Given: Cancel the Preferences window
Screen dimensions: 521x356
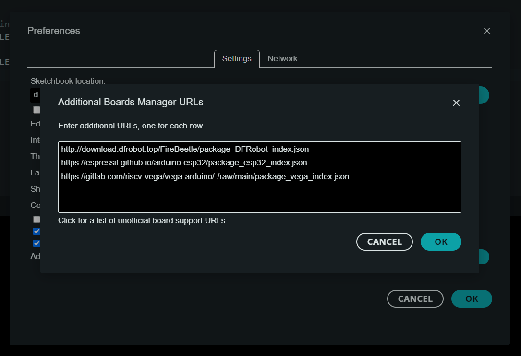Looking at the screenshot, I should 415,299.
